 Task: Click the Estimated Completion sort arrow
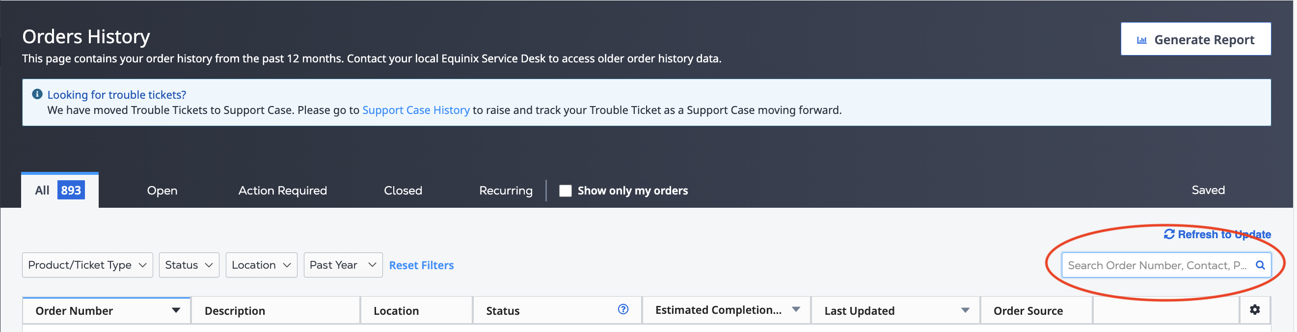tap(795, 309)
